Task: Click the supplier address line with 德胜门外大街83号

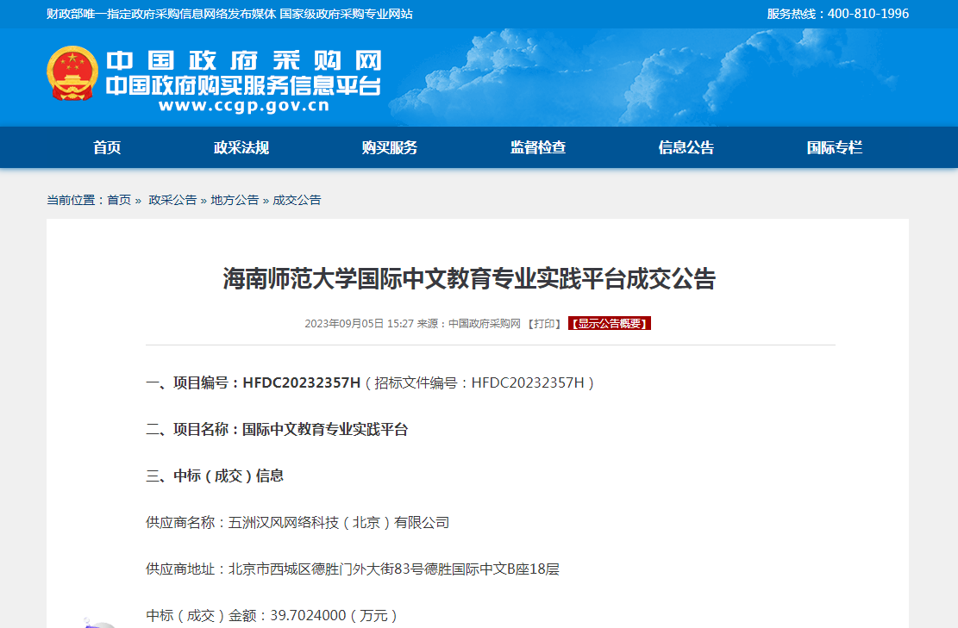Action: point(353,569)
